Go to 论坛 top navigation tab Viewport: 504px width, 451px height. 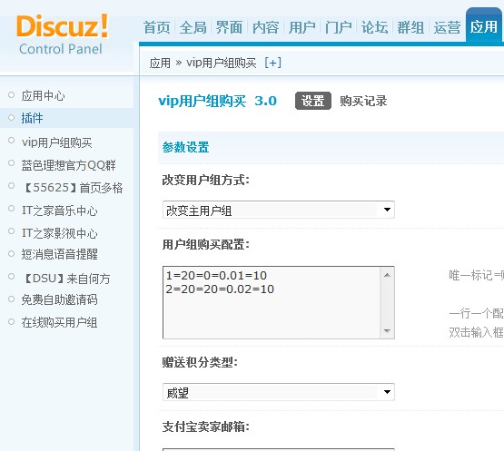374,27
